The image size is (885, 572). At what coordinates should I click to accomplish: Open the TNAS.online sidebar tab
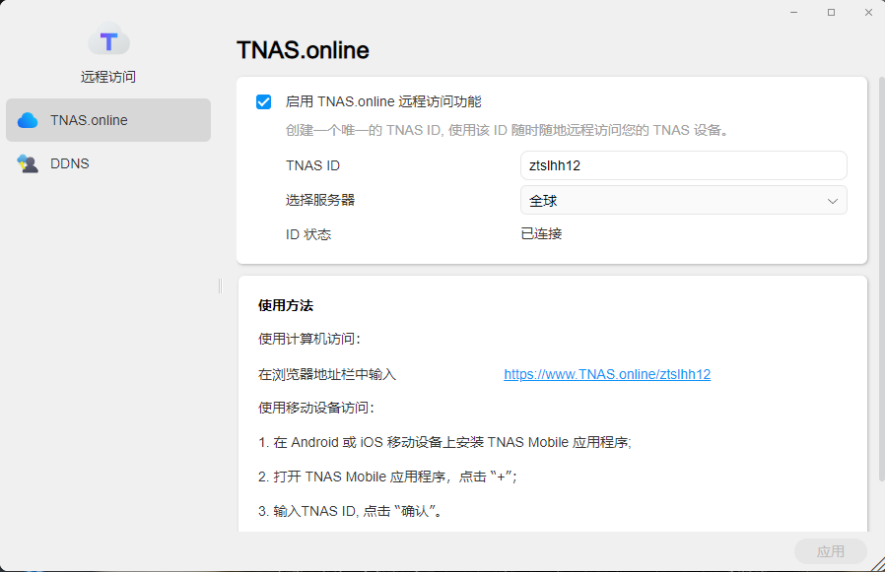click(x=108, y=120)
